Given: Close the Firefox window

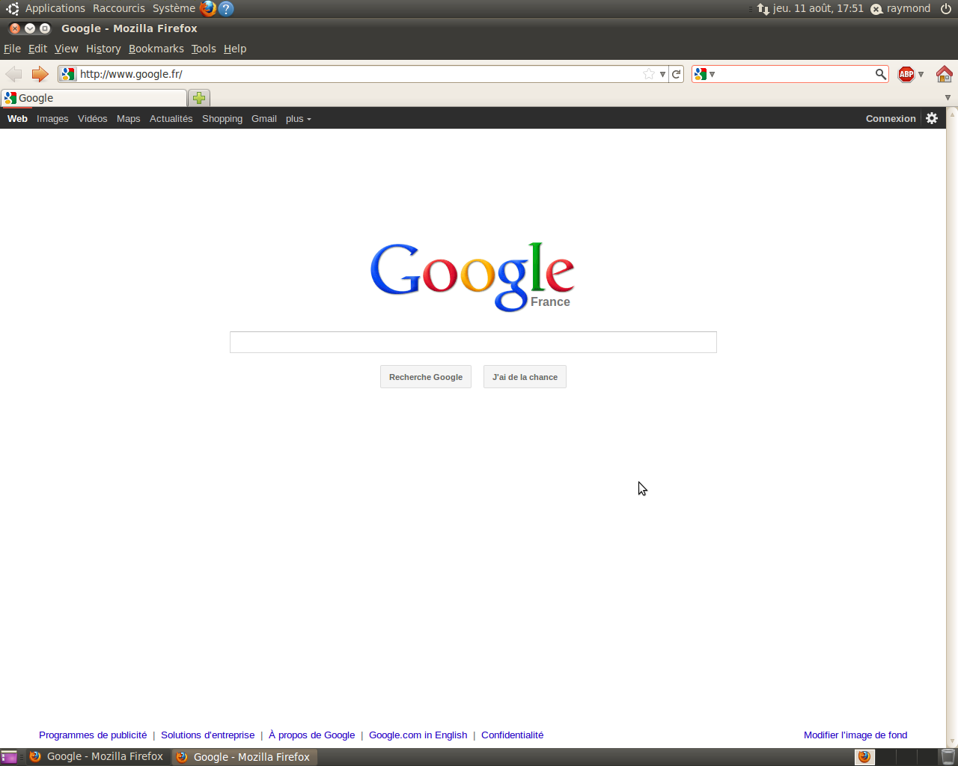Looking at the screenshot, I should click(x=15, y=28).
